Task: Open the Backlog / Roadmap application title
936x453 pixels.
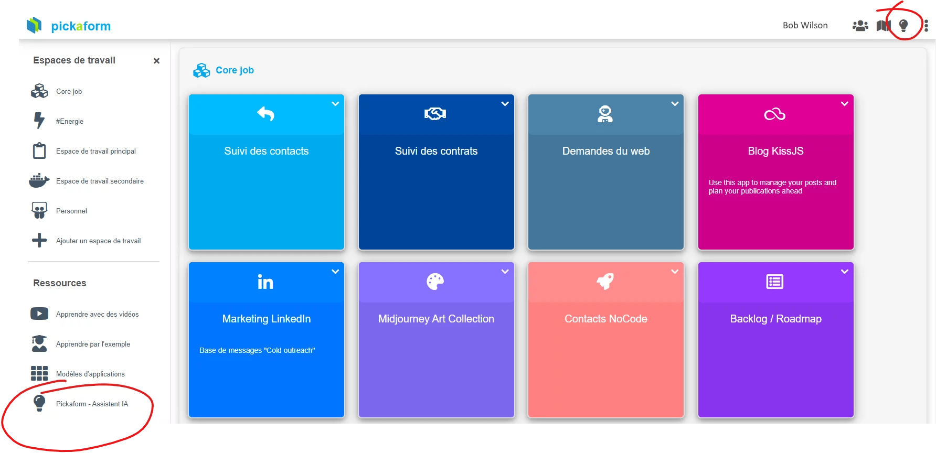Action: [x=775, y=319]
